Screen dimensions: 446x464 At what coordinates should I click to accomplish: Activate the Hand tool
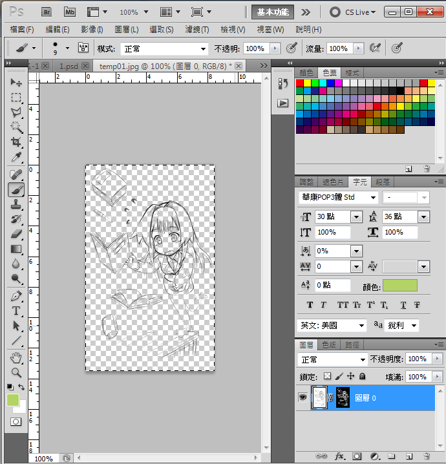point(16,357)
